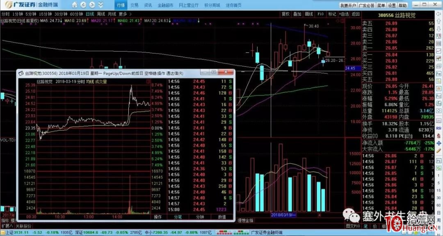Close the 丝路视觉 intraday popup window

point(226,72)
